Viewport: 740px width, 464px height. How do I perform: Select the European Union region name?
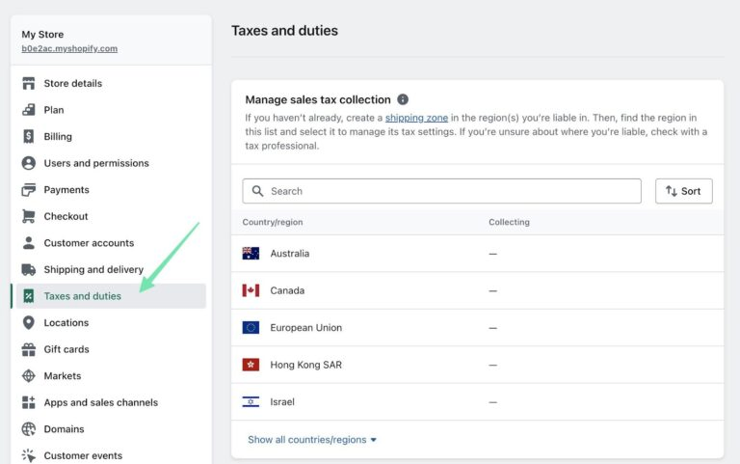pyautogui.click(x=305, y=327)
